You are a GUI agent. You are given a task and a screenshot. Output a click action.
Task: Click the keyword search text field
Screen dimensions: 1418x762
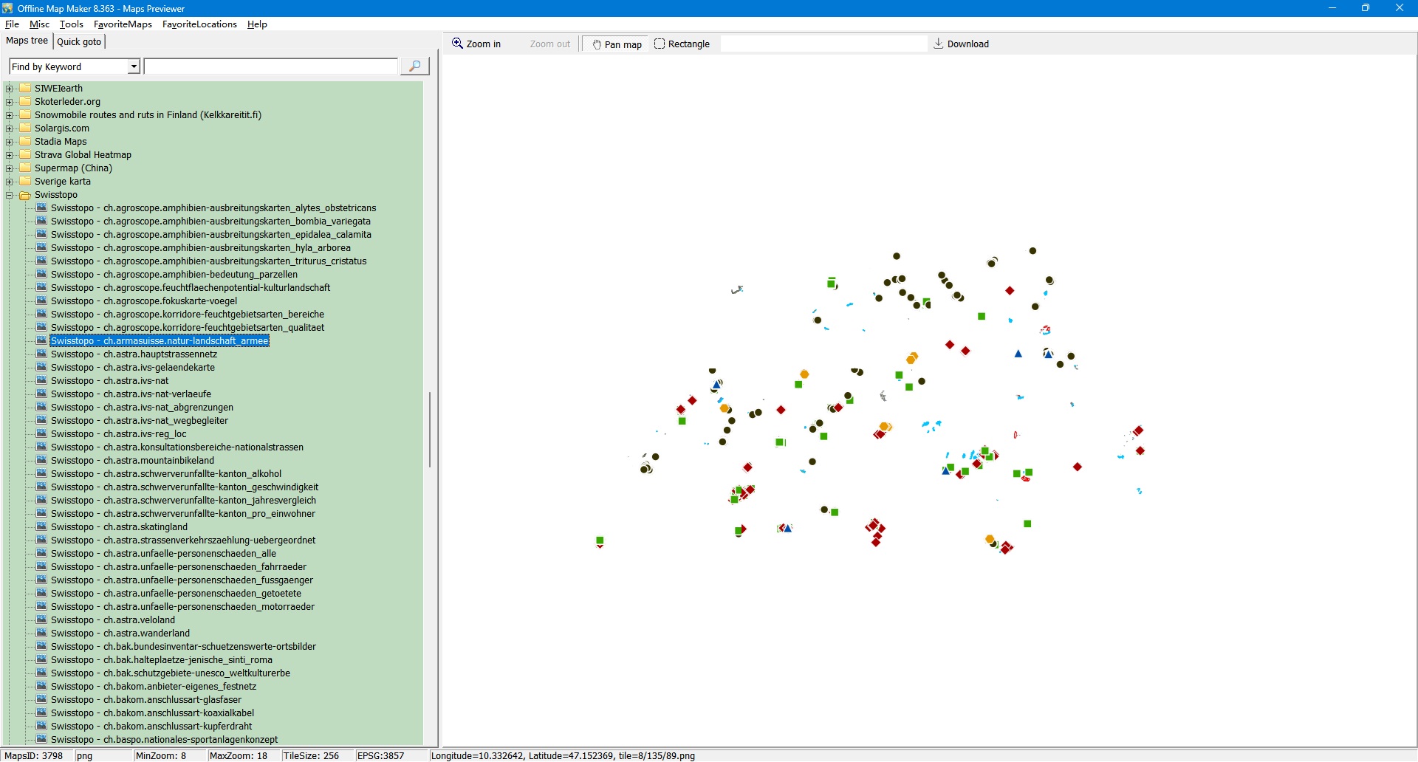pyautogui.click(x=270, y=67)
